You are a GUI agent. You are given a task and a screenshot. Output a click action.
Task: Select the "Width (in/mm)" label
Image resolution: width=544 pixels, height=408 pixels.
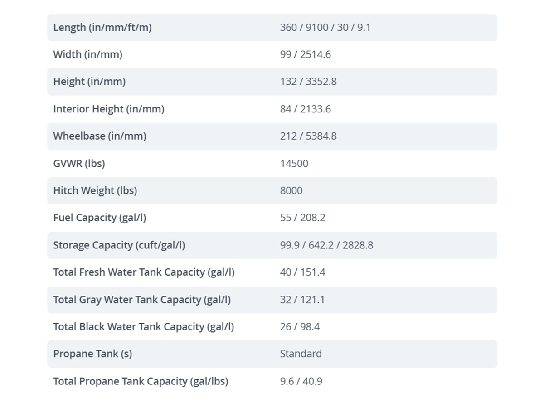pyautogui.click(x=88, y=55)
